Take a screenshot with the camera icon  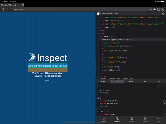pyautogui.click(x=155, y=9)
